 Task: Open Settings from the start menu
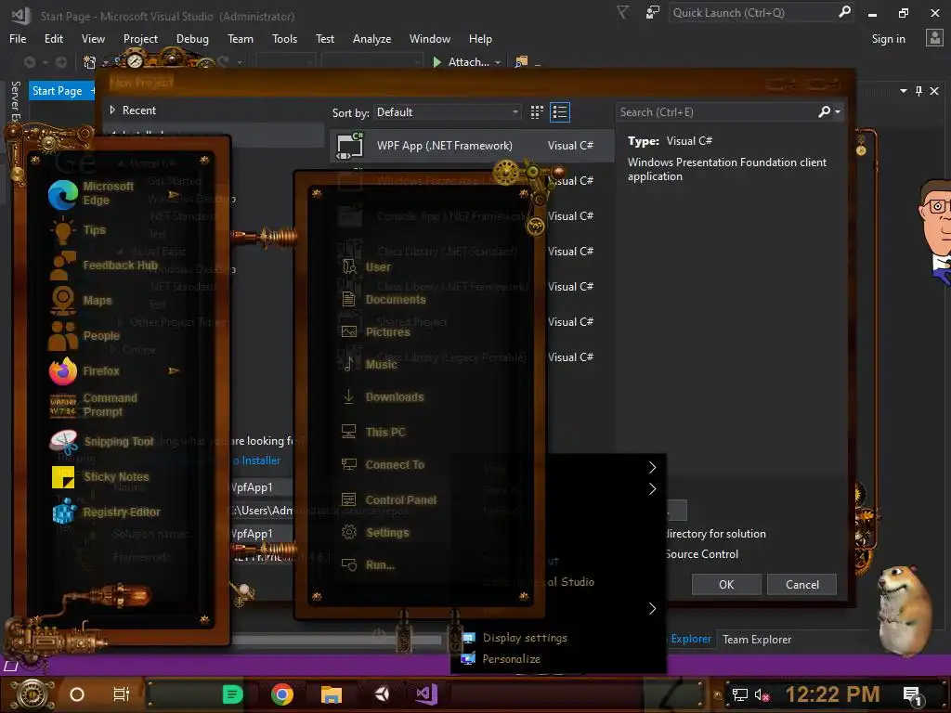(375, 533)
